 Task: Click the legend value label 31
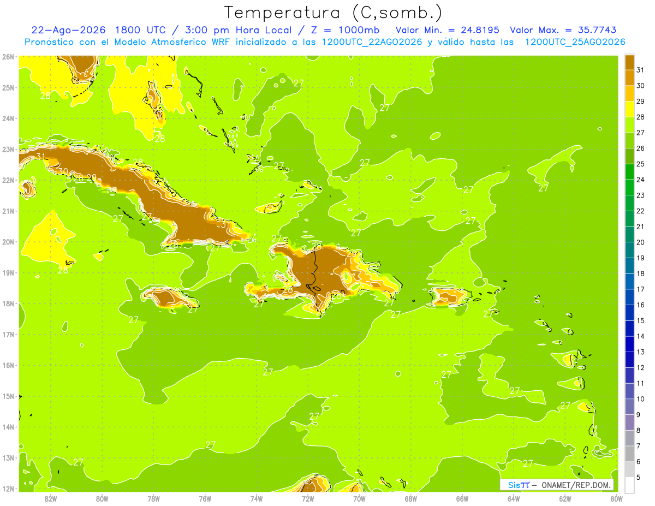tap(640, 70)
